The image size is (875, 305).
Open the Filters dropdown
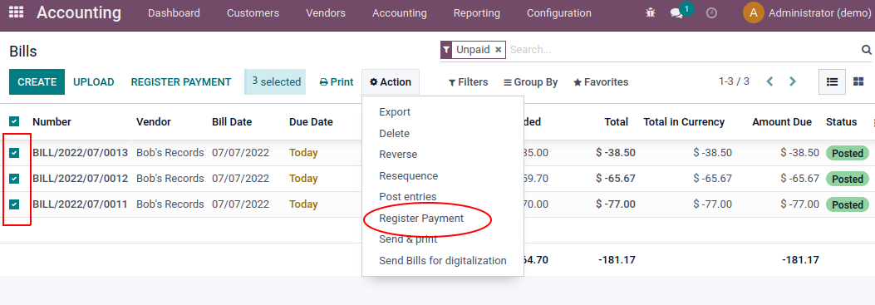[x=468, y=82]
